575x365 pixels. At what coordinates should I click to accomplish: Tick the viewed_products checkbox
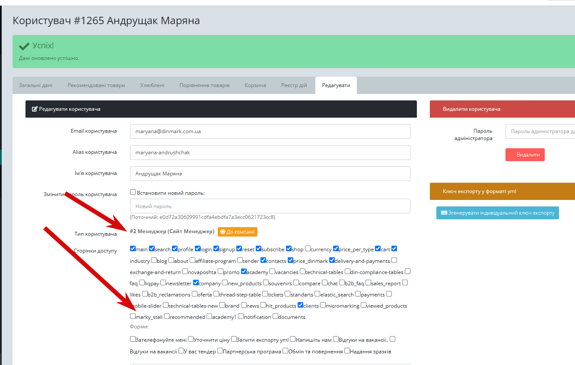click(x=364, y=305)
